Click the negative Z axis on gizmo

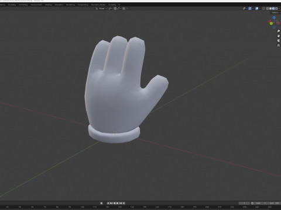click(274, 27)
